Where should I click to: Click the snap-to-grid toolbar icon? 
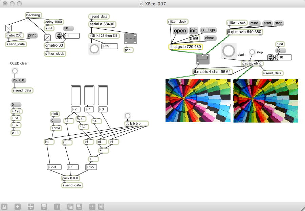[x=101, y=206]
